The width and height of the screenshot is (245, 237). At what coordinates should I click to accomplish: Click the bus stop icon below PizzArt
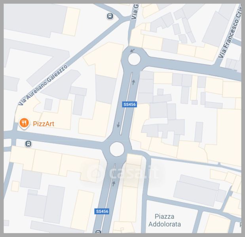[28, 144]
